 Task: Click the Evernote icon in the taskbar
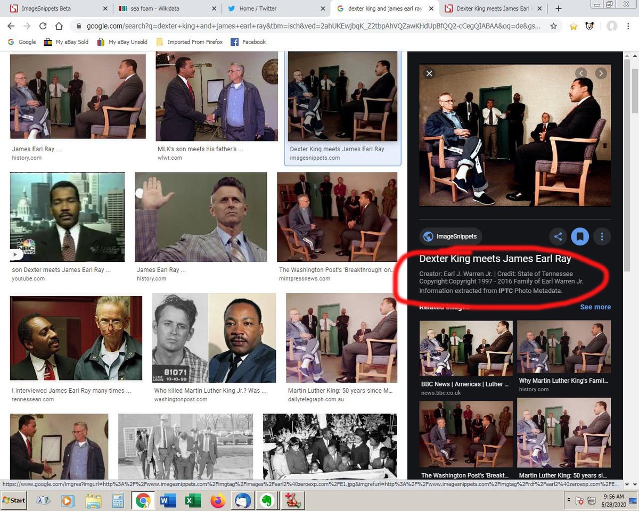(x=267, y=500)
